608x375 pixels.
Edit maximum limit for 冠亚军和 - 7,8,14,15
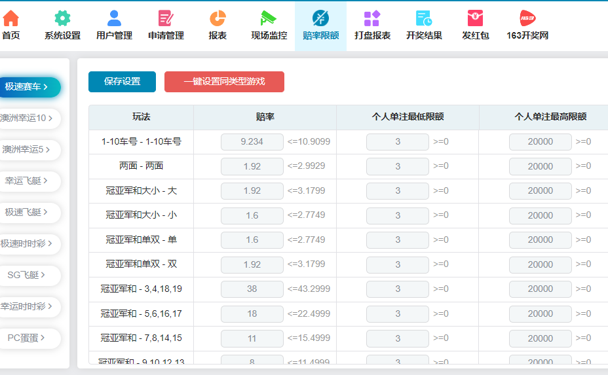[540, 338]
